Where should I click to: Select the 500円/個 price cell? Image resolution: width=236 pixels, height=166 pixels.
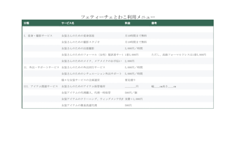[x=131, y=92]
